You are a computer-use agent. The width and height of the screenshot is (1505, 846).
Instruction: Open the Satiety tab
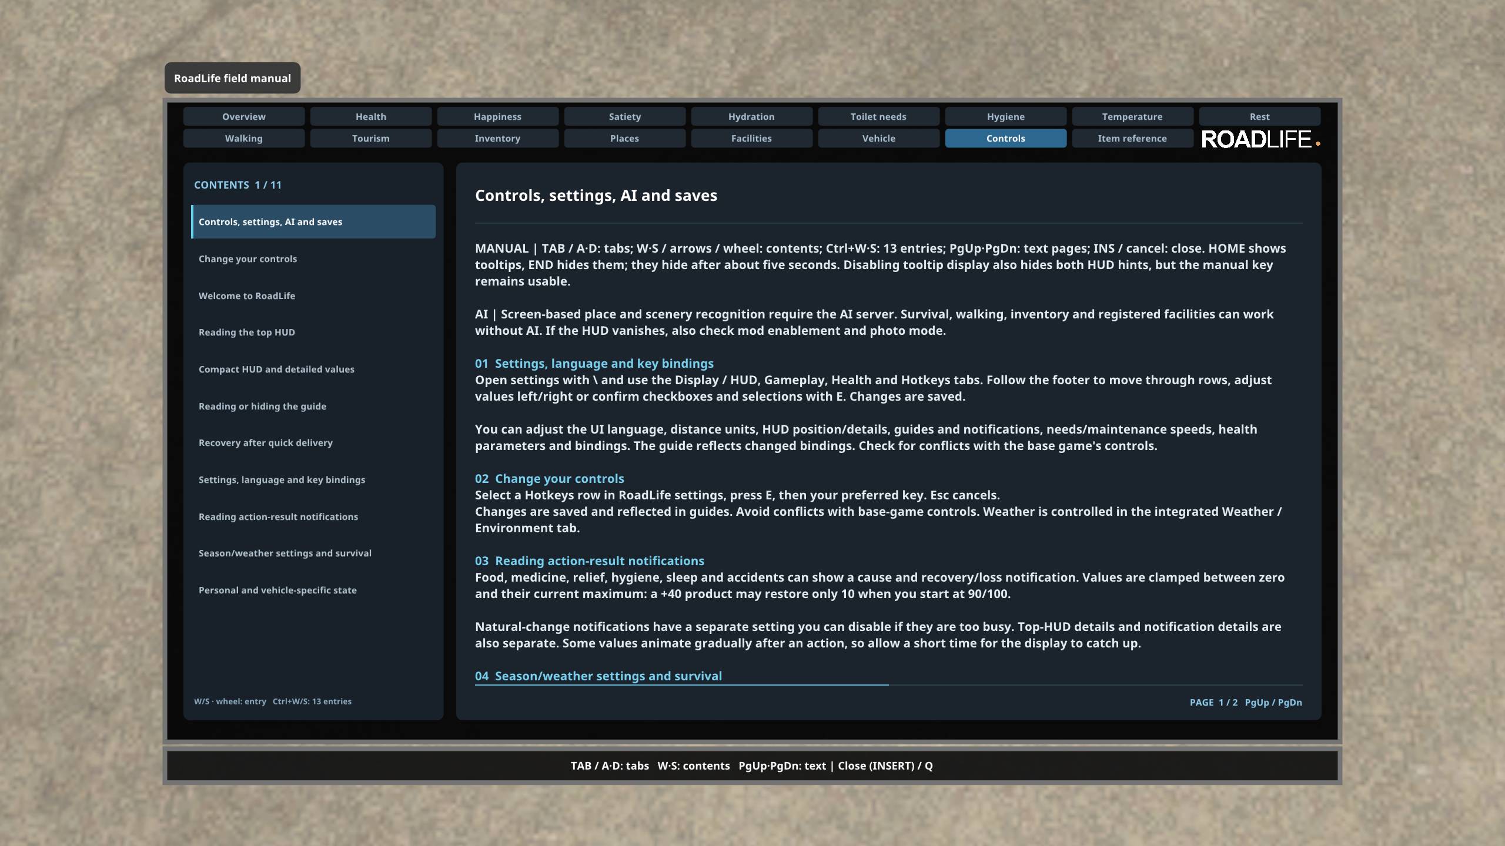pos(625,116)
